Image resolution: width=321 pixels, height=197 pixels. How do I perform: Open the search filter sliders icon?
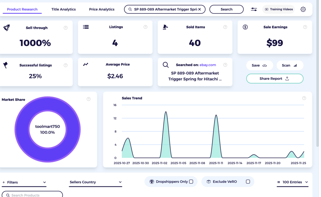[254, 9]
